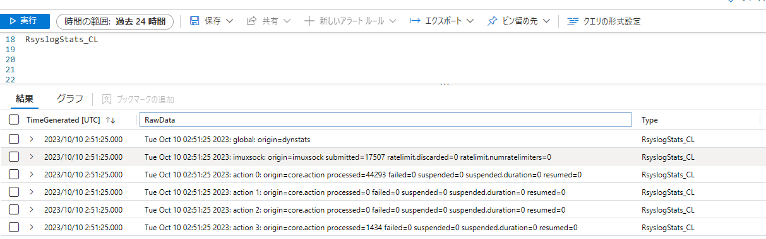Expand the ピン留め先 dropdown chevron

tap(546, 21)
